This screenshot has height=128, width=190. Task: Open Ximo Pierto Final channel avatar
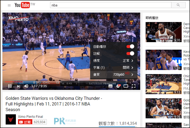coord(11,119)
